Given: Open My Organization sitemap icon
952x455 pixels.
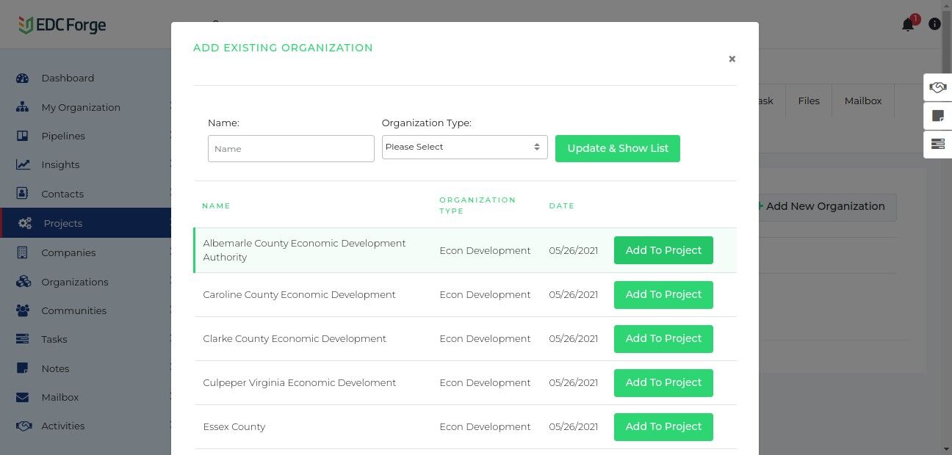Looking at the screenshot, I should (22, 107).
